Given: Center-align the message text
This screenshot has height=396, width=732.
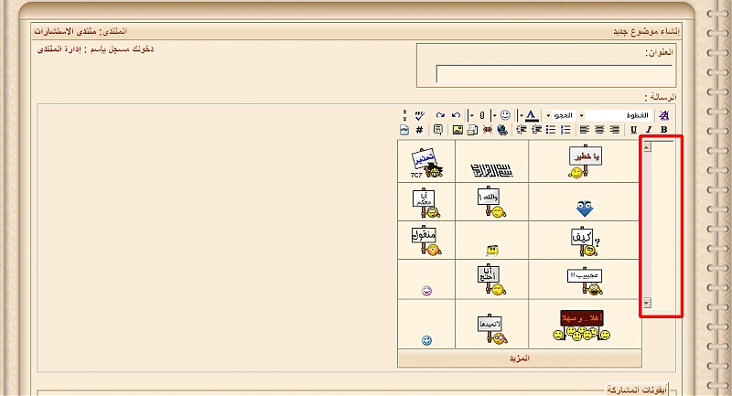Looking at the screenshot, I should click(x=598, y=130).
